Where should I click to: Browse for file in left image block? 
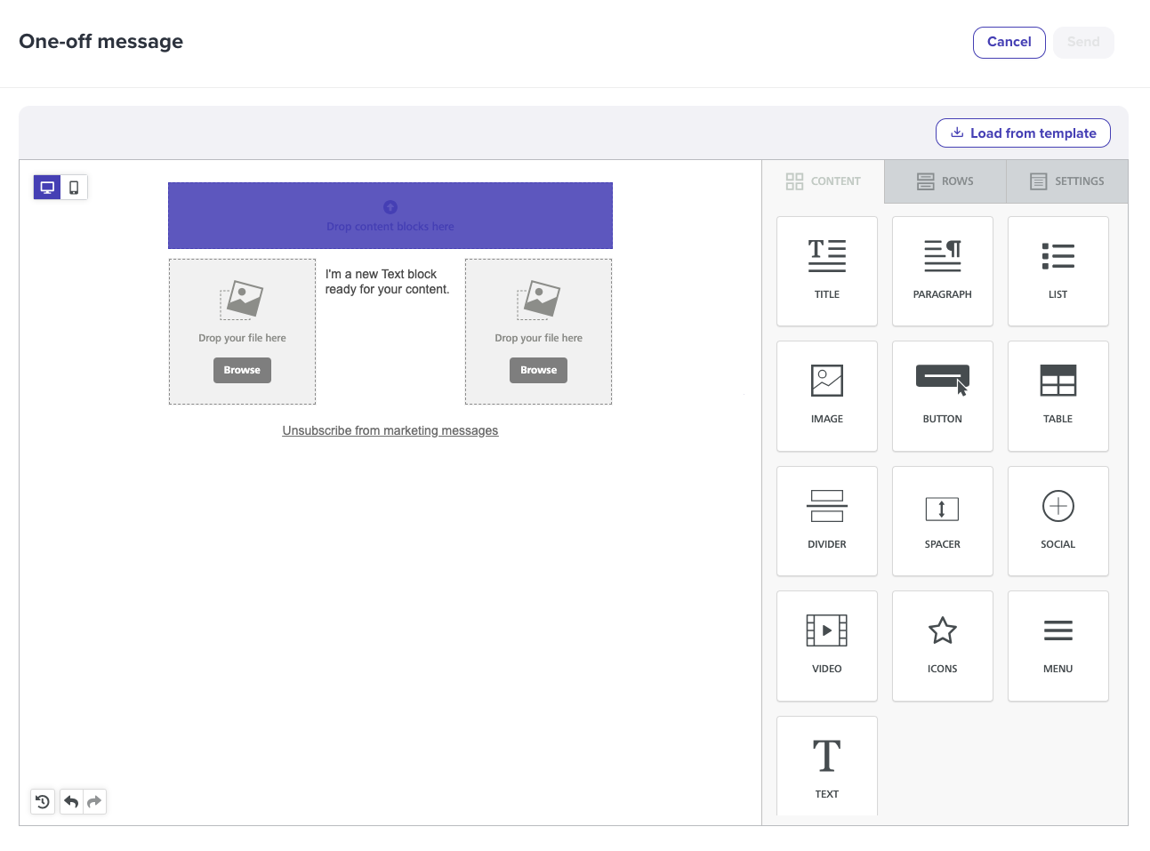coord(242,370)
